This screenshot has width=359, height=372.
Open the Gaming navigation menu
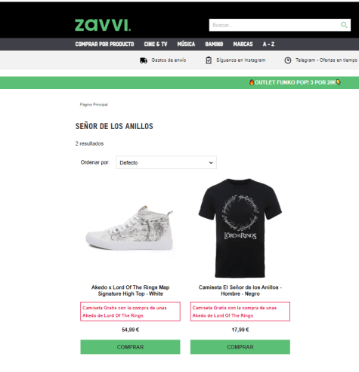coord(214,45)
